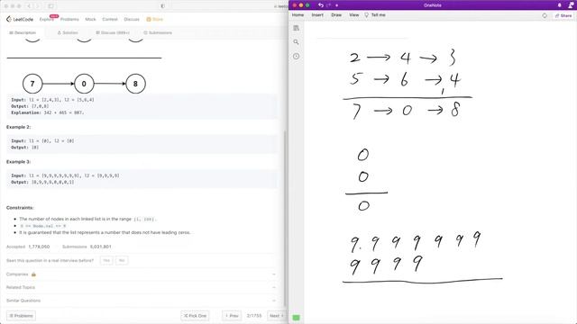Open OneNote recent notes clock icon
Viewport: 577px width, 324px height.
[x=297, y=56]
